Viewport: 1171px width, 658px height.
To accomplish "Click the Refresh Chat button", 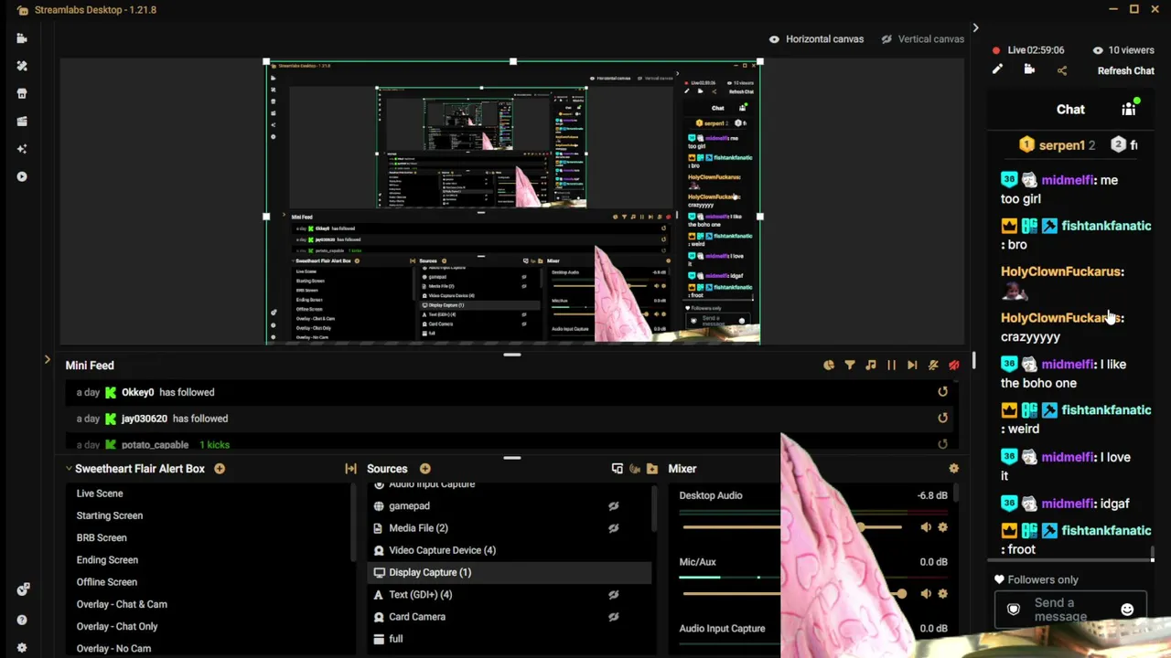I will point(1126,71).
